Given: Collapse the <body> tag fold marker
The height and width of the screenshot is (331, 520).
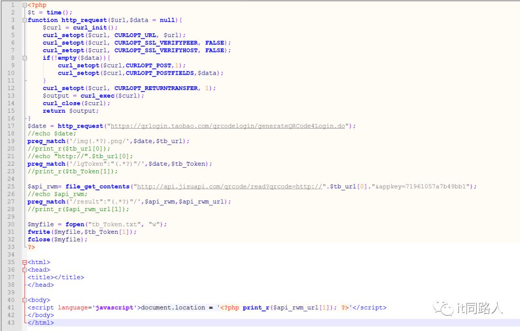Looking at the screenshot, I should [25, 300].
